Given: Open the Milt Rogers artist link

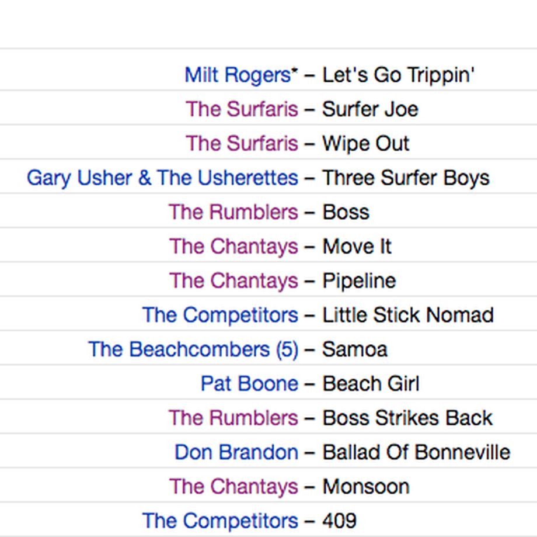Looking at the screenshot, I should tap(241, 75).
